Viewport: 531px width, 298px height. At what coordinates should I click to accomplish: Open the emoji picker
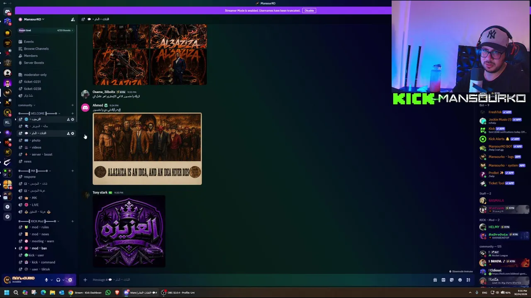[460, 280]
